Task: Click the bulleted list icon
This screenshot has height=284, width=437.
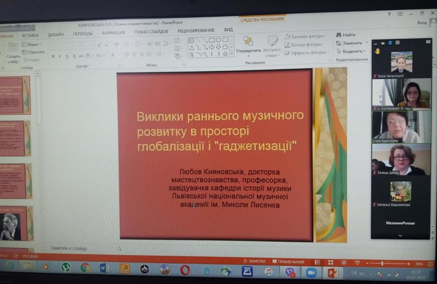Action: (x=127, y=45)
